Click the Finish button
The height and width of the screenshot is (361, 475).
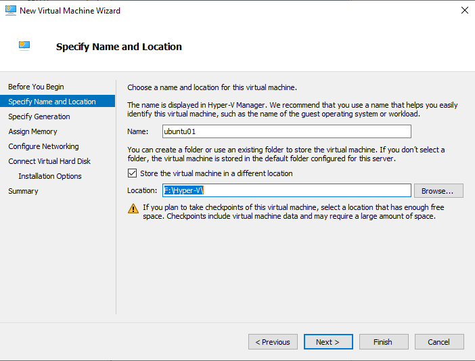pos(384,342)
